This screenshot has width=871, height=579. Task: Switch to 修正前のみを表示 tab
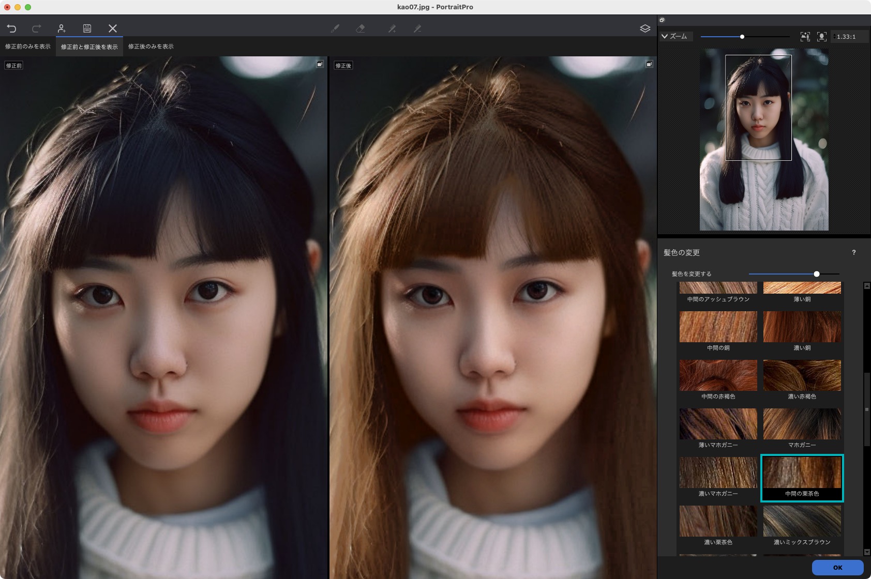point(28,47)
